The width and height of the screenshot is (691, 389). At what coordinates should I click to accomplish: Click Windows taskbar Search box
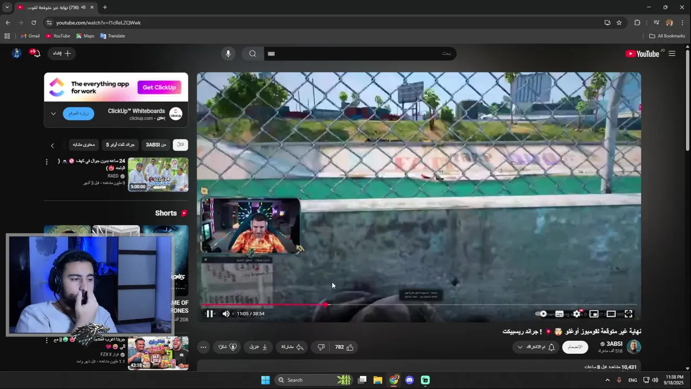(315, 380)
